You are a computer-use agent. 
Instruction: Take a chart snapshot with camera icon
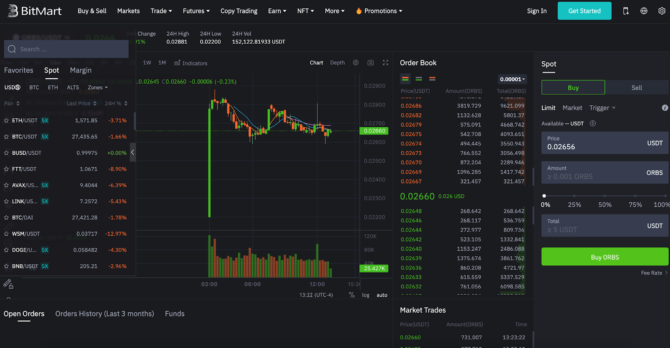[371, 62]
